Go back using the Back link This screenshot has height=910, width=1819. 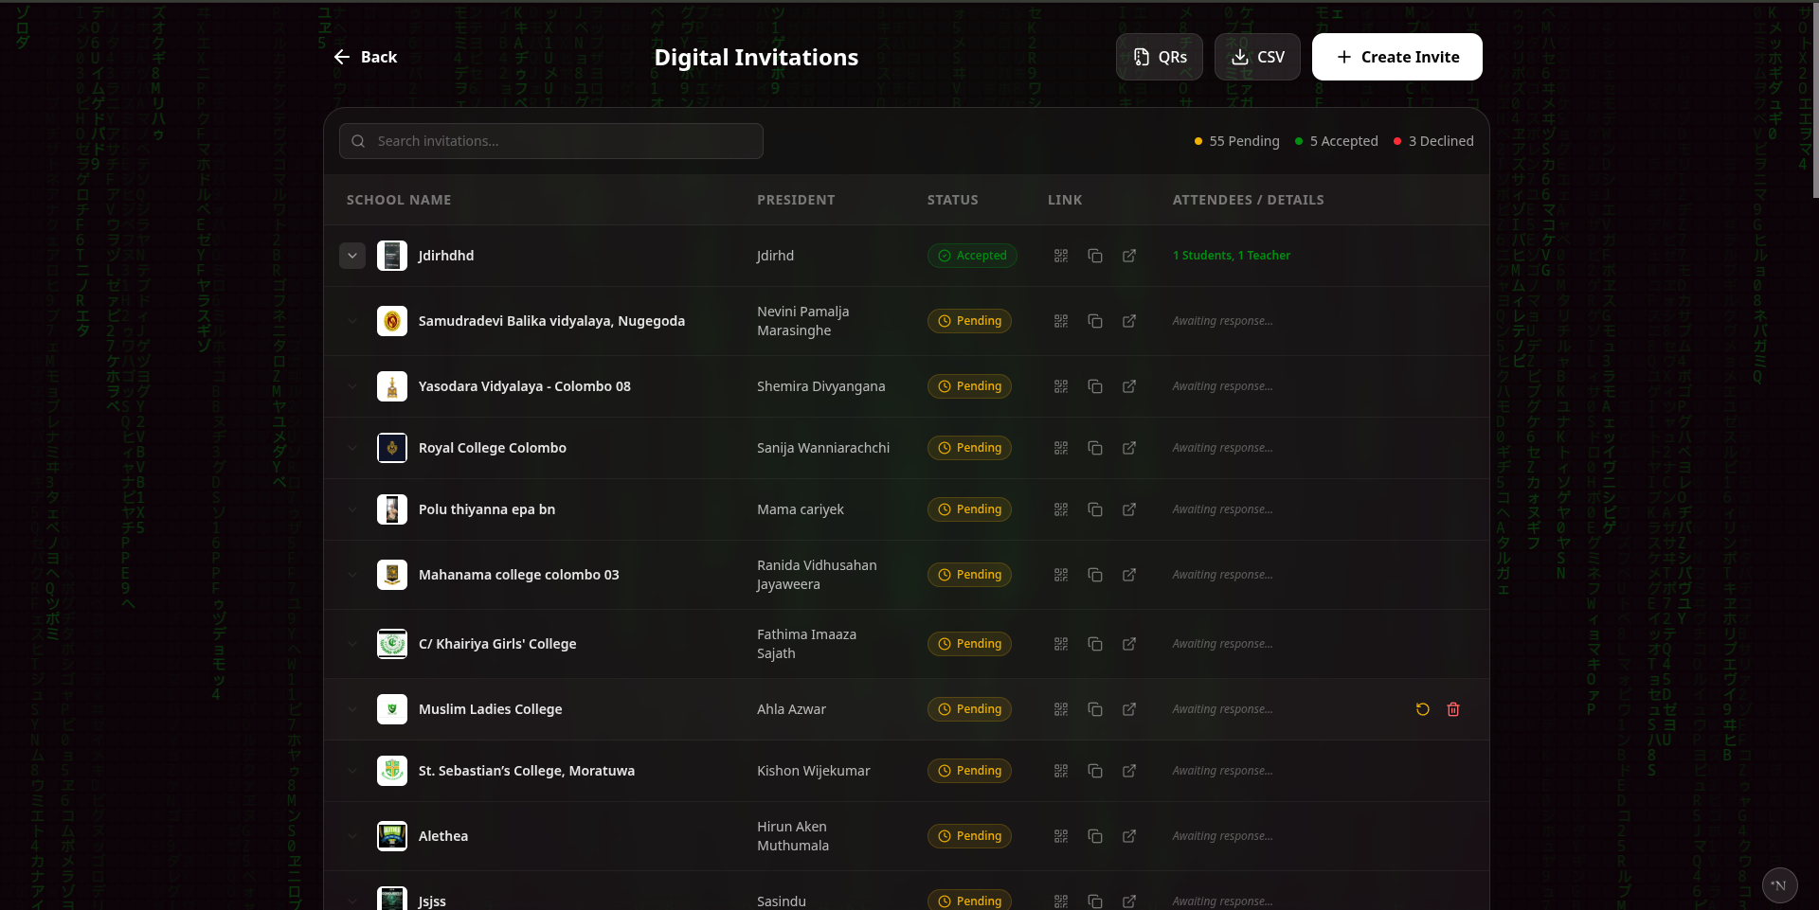(366, 57)
